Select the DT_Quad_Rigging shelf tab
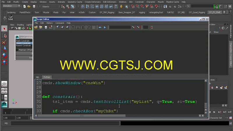This screenshot has height=131, width=233. (197, 13)
